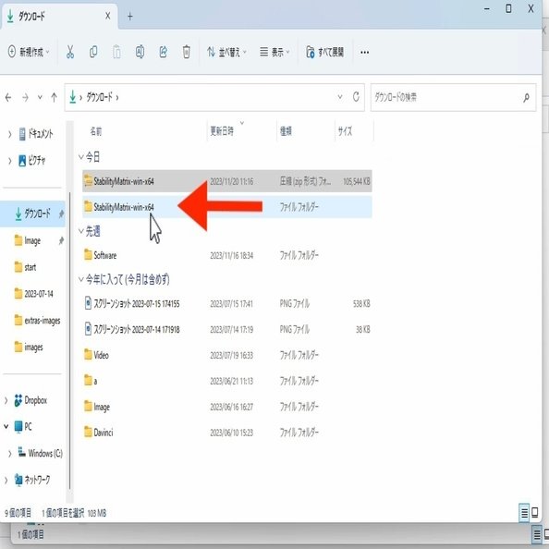The width and height of the screenshot is (549, 549).
Task: Expand ピクチャ in navigation pane
Action: coord(9,161)
